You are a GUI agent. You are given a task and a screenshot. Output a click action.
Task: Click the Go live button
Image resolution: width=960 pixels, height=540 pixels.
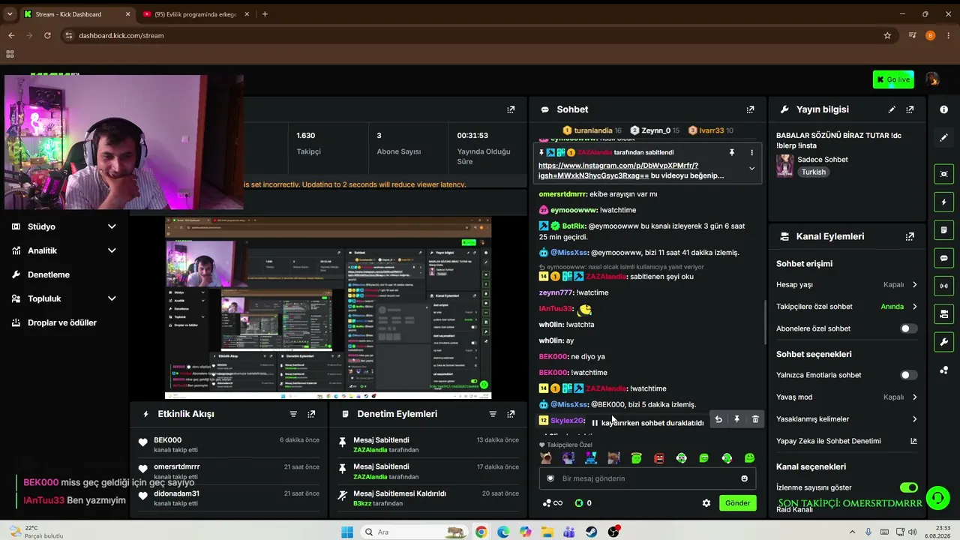pyautogui.click(x=893, y=79)
